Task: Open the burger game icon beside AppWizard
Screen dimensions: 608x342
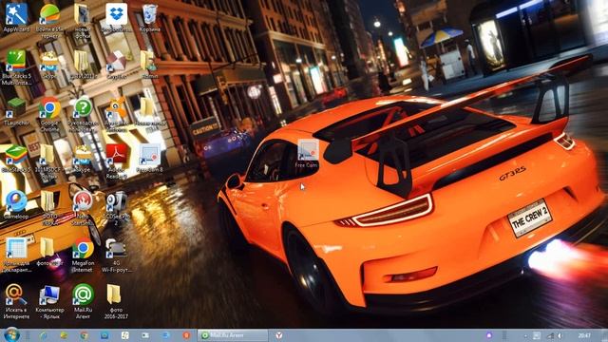Action: pos(49,20)
